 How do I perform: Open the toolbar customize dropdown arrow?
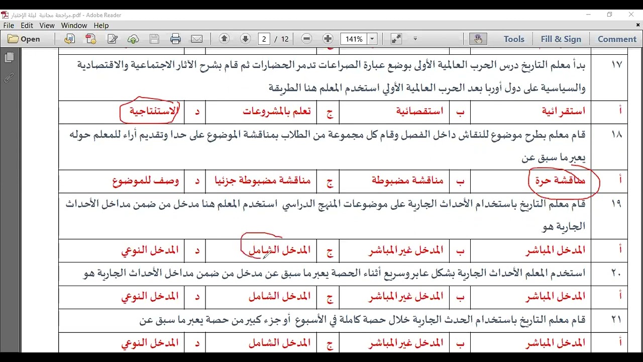(x=415, y=39)
